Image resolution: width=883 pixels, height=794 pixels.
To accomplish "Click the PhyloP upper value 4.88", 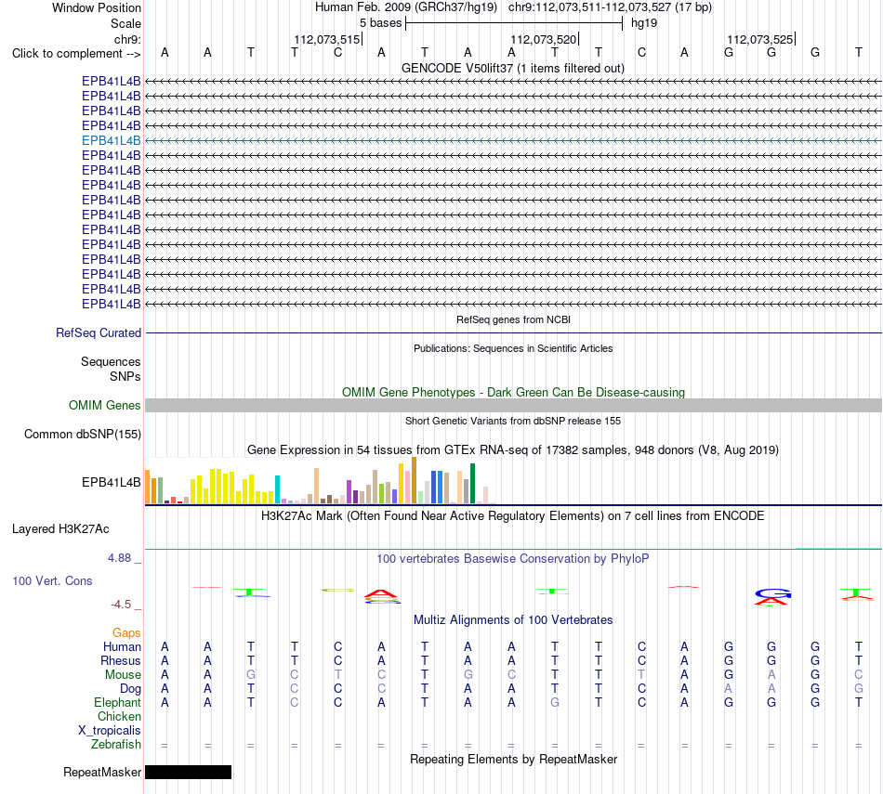I will 119,557.
